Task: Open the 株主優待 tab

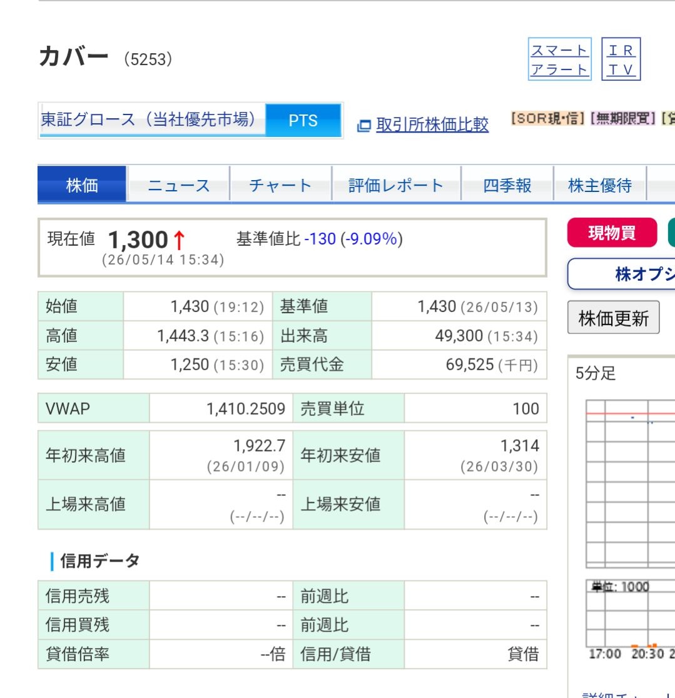Action: point(600,185)
